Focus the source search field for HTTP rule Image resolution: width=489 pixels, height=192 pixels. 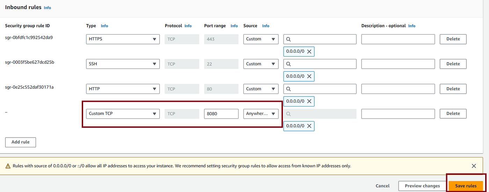320,89
